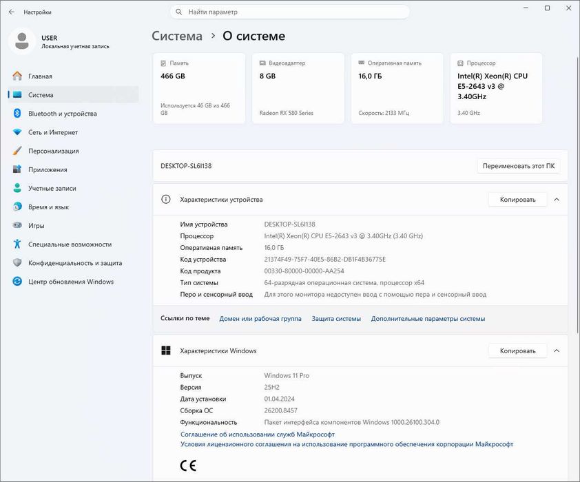Click the Процессор card icon
The image size is (580, 482).
[460, 63]
